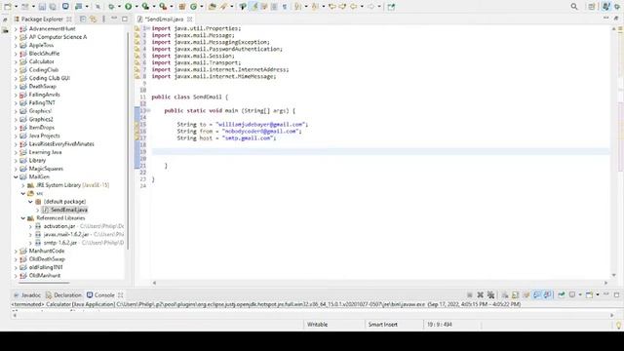The height and width of the screenshot is (351, 624).
Task: Open the Terminal icon in toolbar
Action: click(x=65, y=7)
